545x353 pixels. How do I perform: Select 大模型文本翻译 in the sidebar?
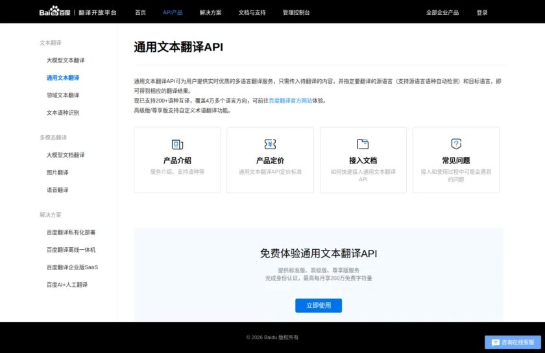coord(66,60)
